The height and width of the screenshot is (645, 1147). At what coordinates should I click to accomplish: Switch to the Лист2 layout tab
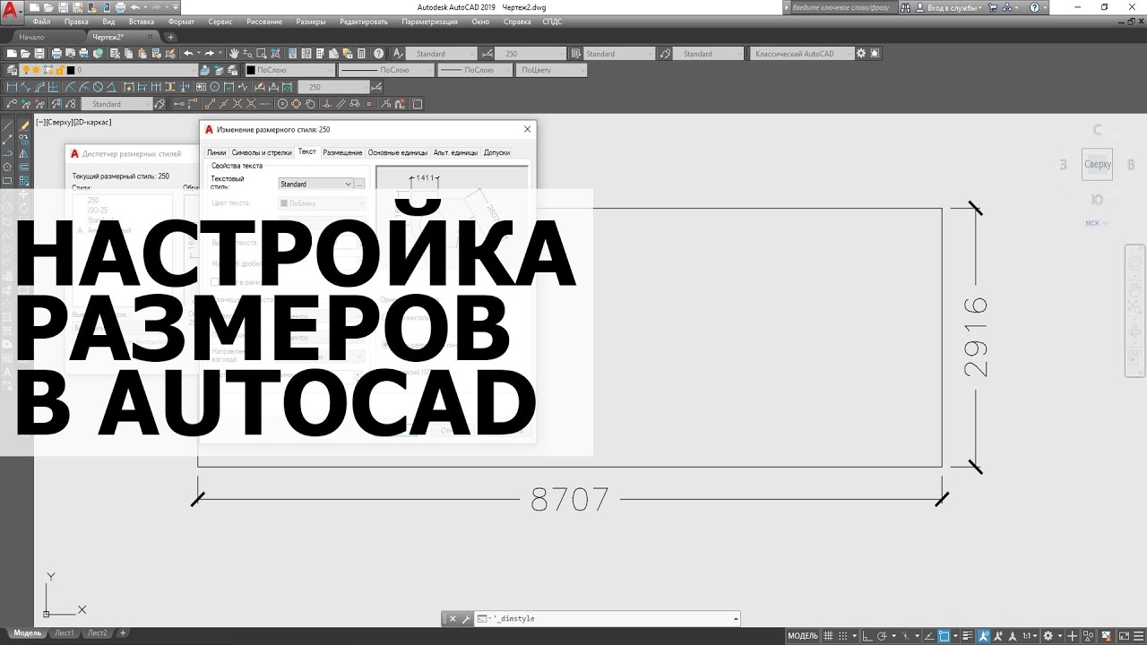click(x=98, y=633)
